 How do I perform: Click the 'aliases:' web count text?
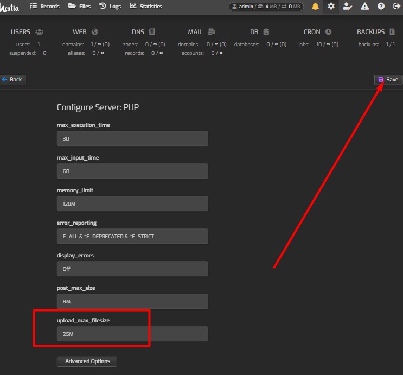click(x=86, y=53)
